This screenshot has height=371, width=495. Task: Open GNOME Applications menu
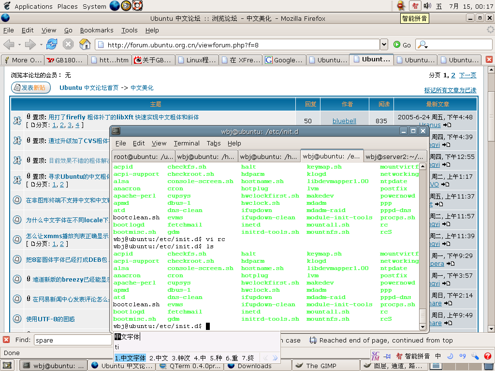pos(33,6)
